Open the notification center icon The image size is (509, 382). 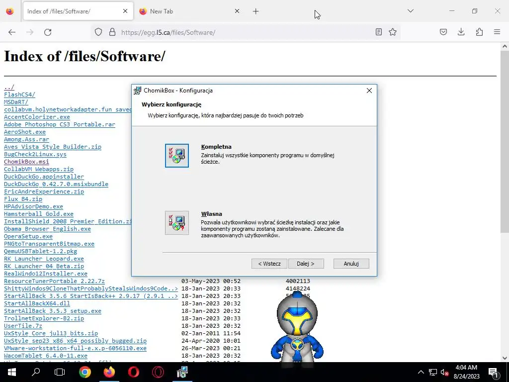494,372
